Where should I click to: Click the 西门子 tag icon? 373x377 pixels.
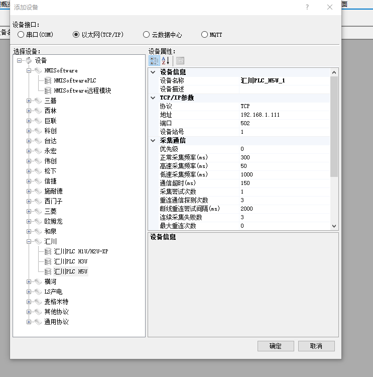click(38, 201)
